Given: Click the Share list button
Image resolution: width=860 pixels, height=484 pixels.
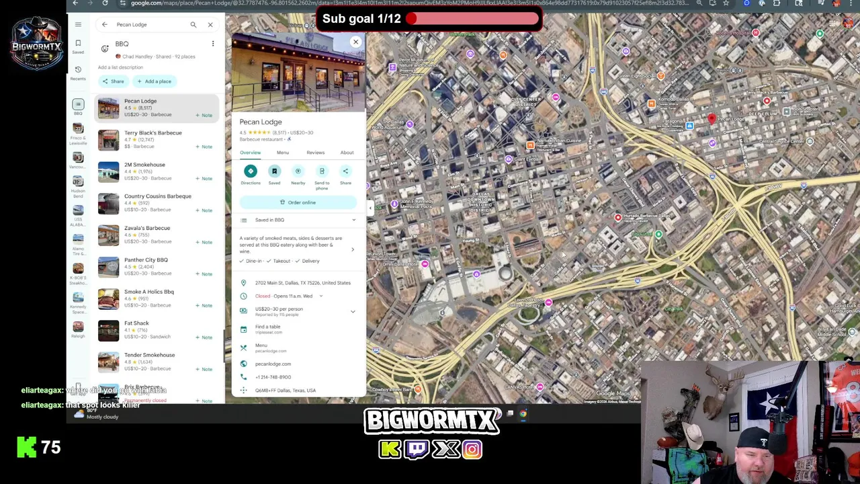Looking at the screenshot, I should [113, 81].
